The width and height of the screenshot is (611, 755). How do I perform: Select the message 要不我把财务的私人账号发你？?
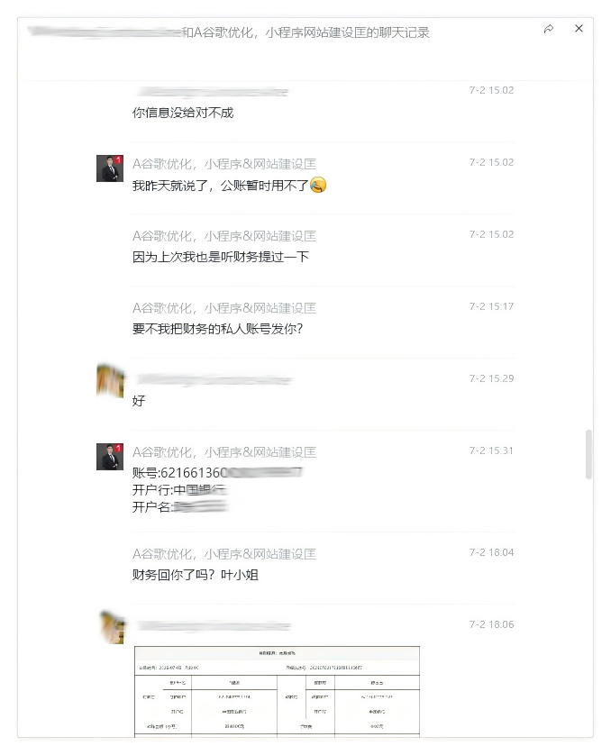click(x=217, y=329)
